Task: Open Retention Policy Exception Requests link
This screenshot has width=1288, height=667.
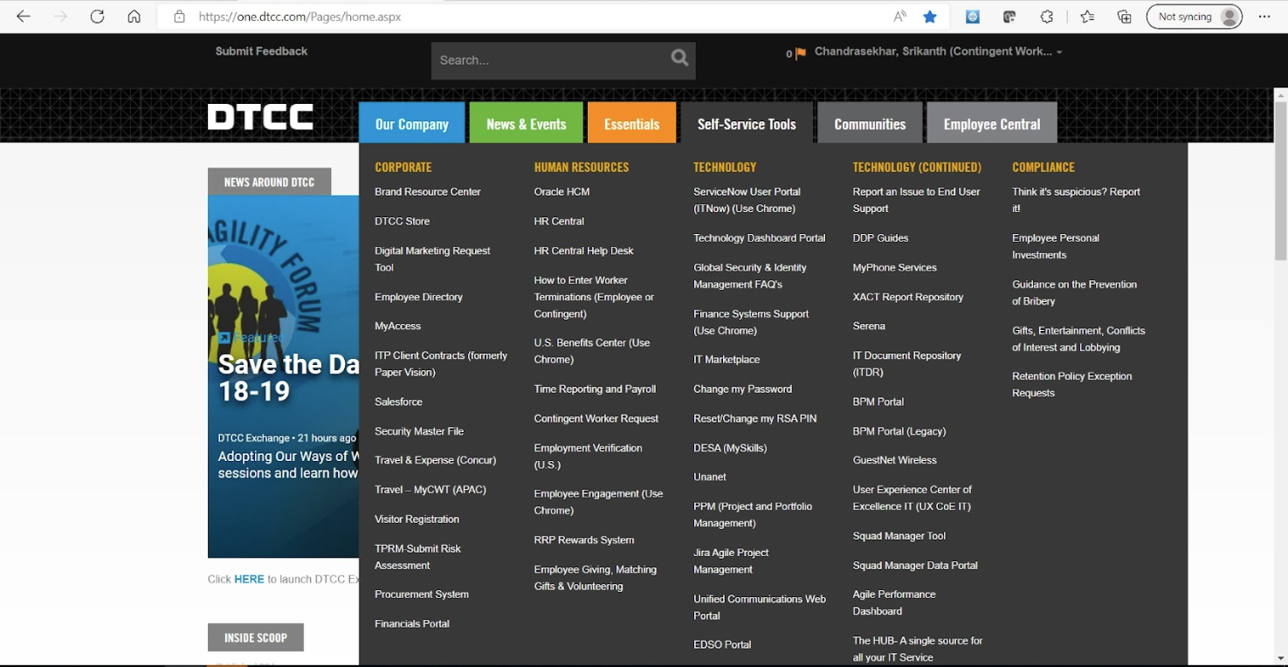Action: [x=1072, y=385]
